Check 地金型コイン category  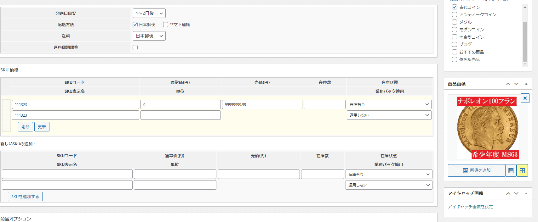click(x=455, y=37)
